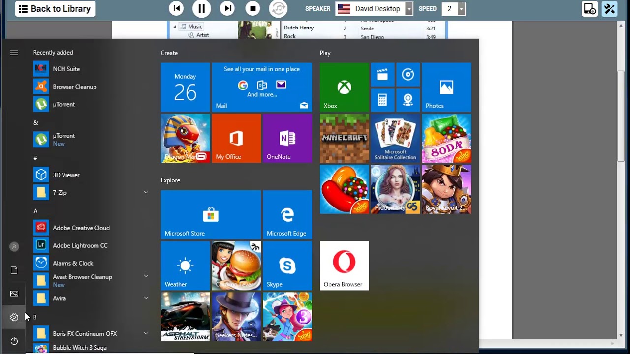Click the user account icon in Start sidebar
630x354 pixels.
(x=14, y=247)
